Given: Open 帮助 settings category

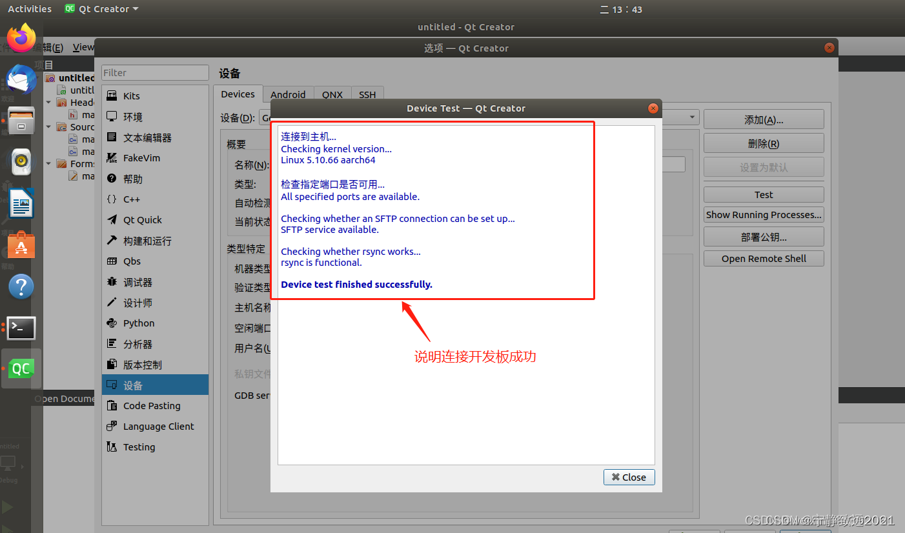Looking at the screenshot, I should coord(155,179).
